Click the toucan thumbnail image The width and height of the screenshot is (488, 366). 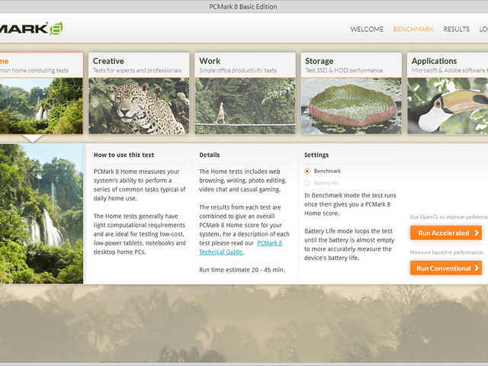[x=448, y=105]
